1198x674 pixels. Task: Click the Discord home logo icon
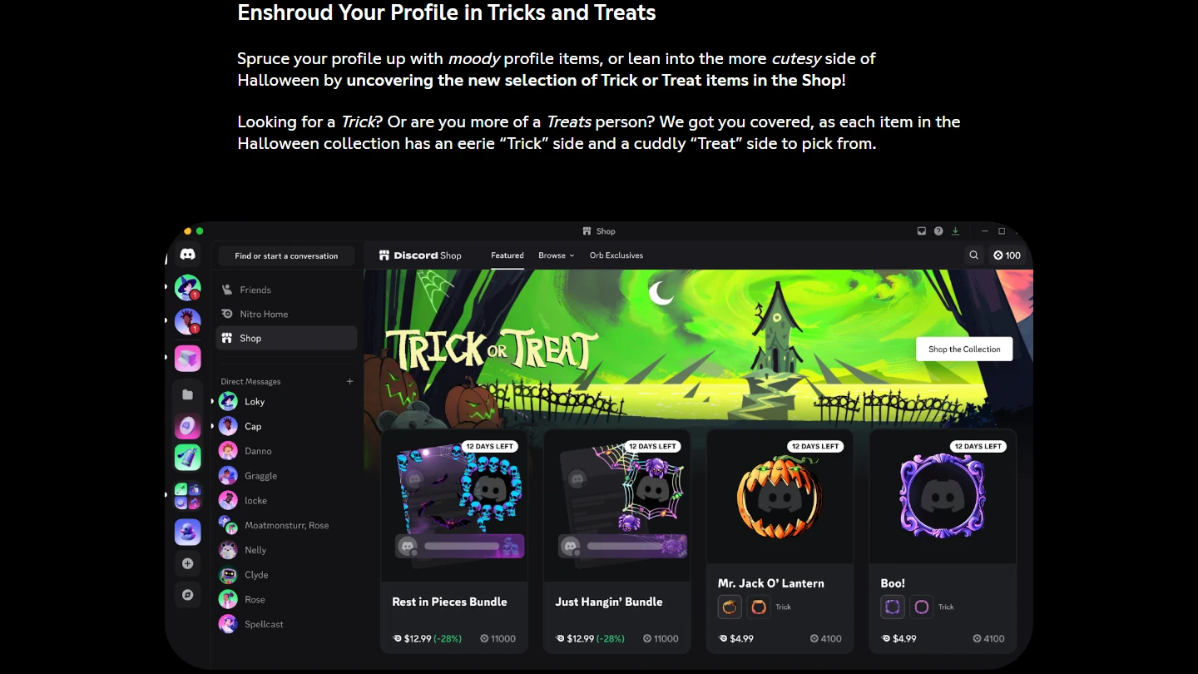188,255
